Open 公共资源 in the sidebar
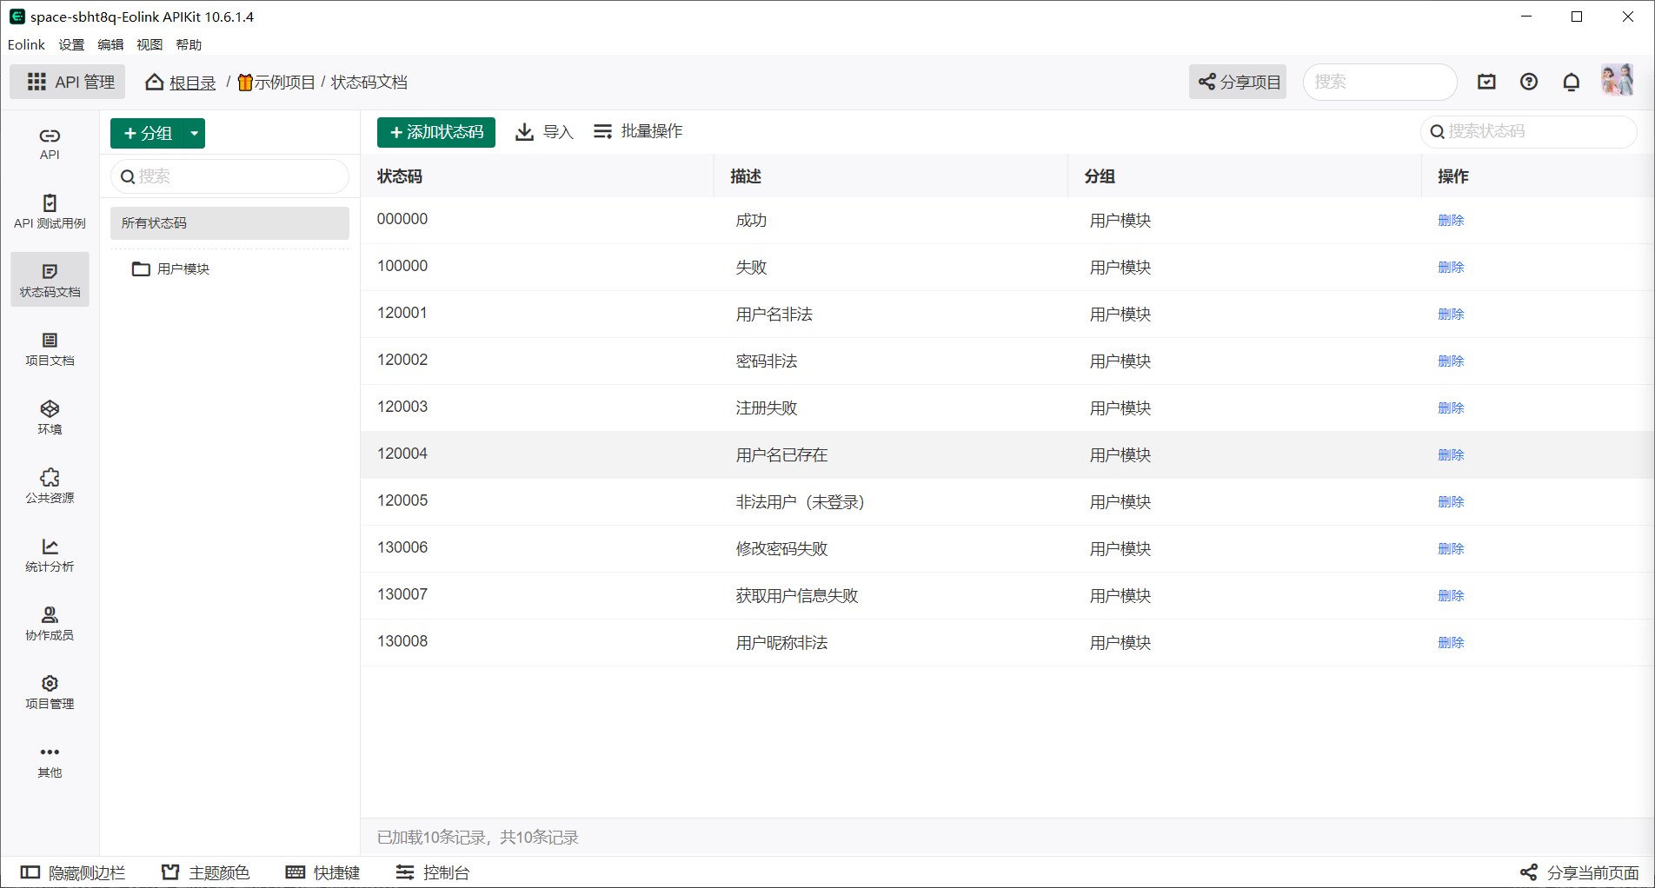Image resolution: width=1655 pixels, height=888 pixels. [x=50, y=487]
